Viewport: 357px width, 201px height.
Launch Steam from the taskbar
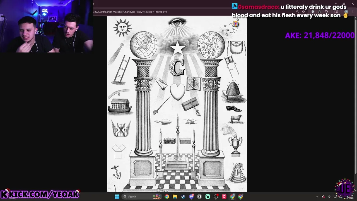click(183, 197)
